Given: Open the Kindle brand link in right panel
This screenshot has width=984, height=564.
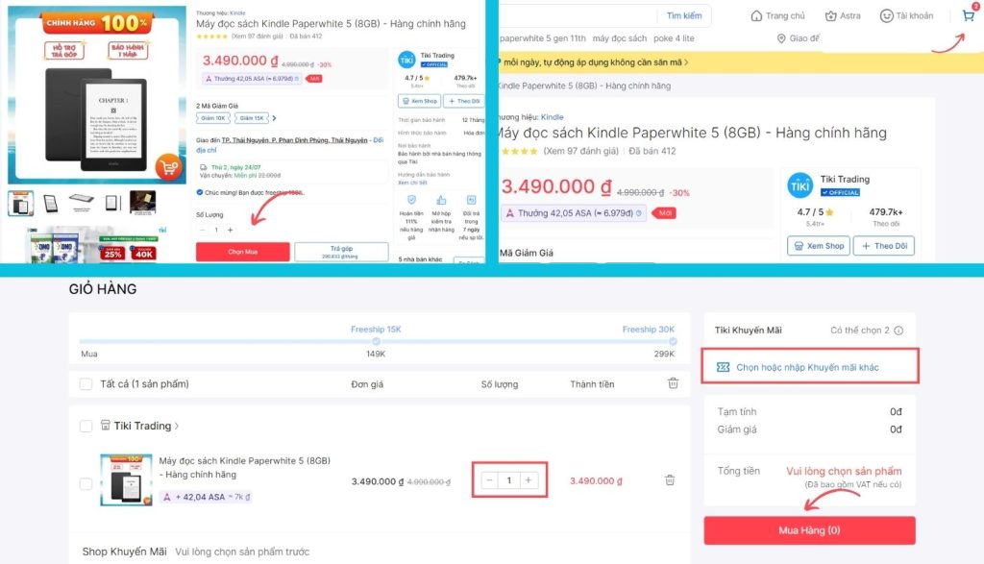Looking at the screenshot, I should click(x=553, y=117).
